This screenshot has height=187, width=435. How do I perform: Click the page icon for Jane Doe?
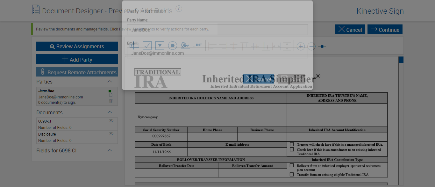[x=111, y=95]
